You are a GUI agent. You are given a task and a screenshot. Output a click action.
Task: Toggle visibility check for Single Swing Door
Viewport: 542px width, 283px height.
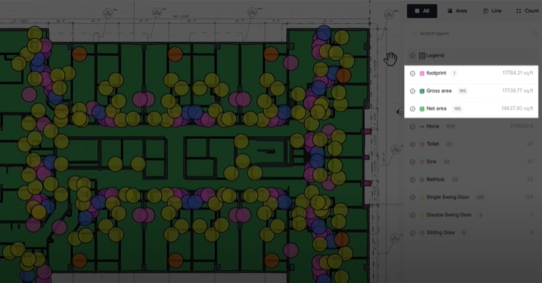tap(412, 197)
